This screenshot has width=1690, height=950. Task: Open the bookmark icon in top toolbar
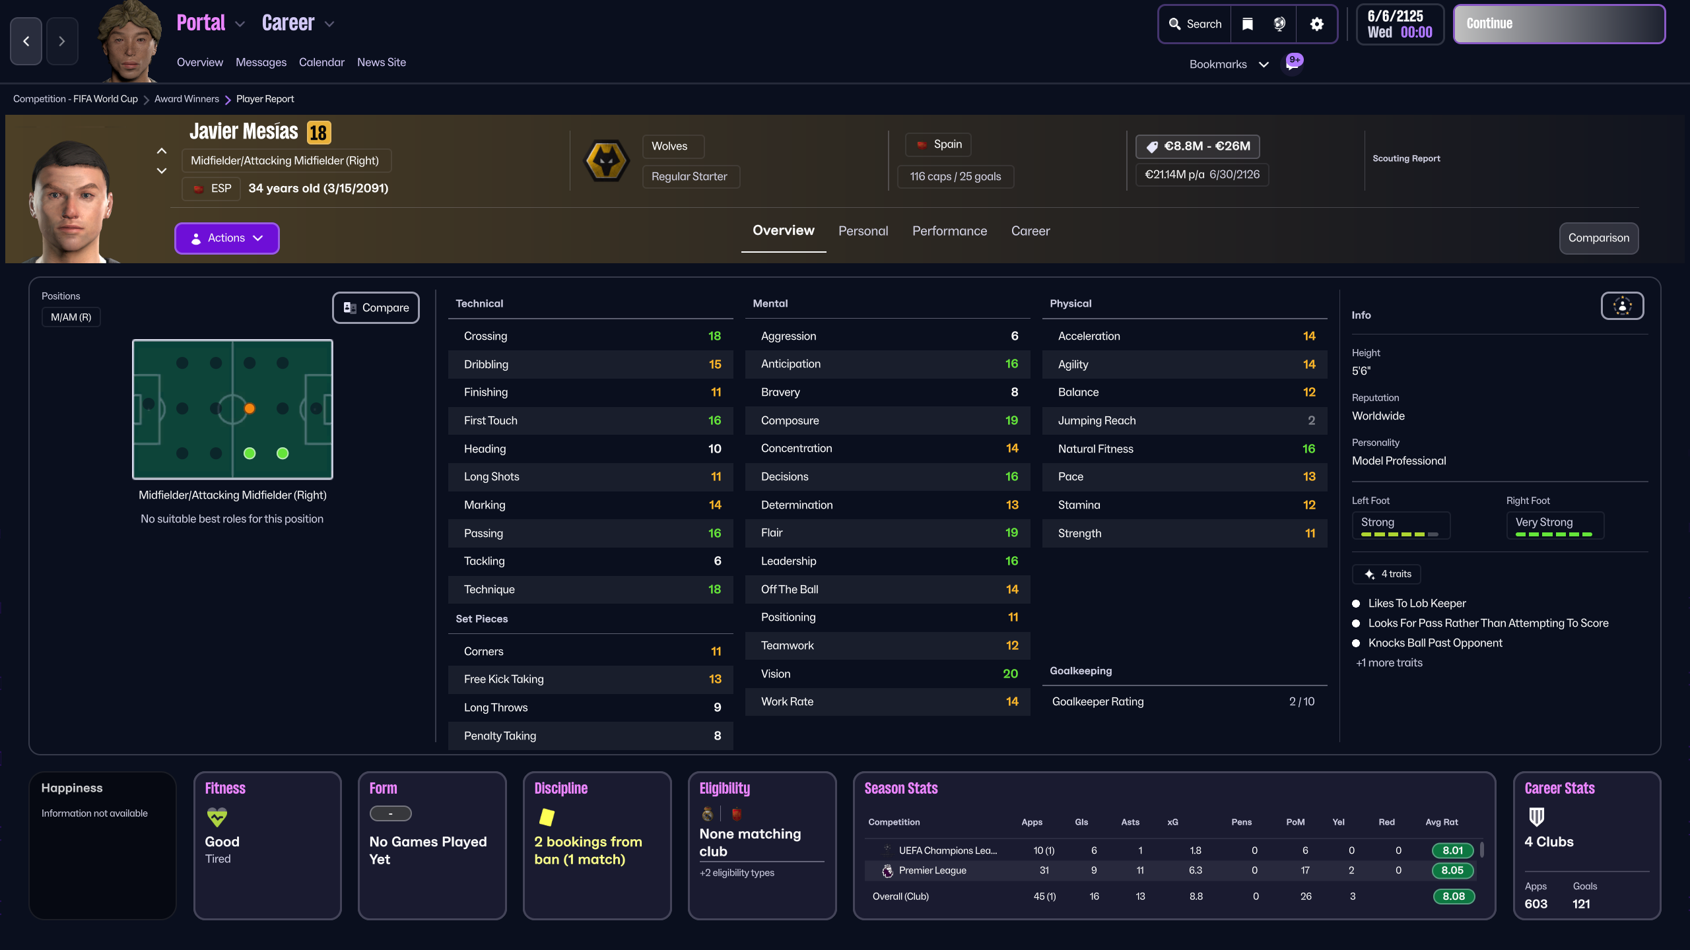point(1247,24)
